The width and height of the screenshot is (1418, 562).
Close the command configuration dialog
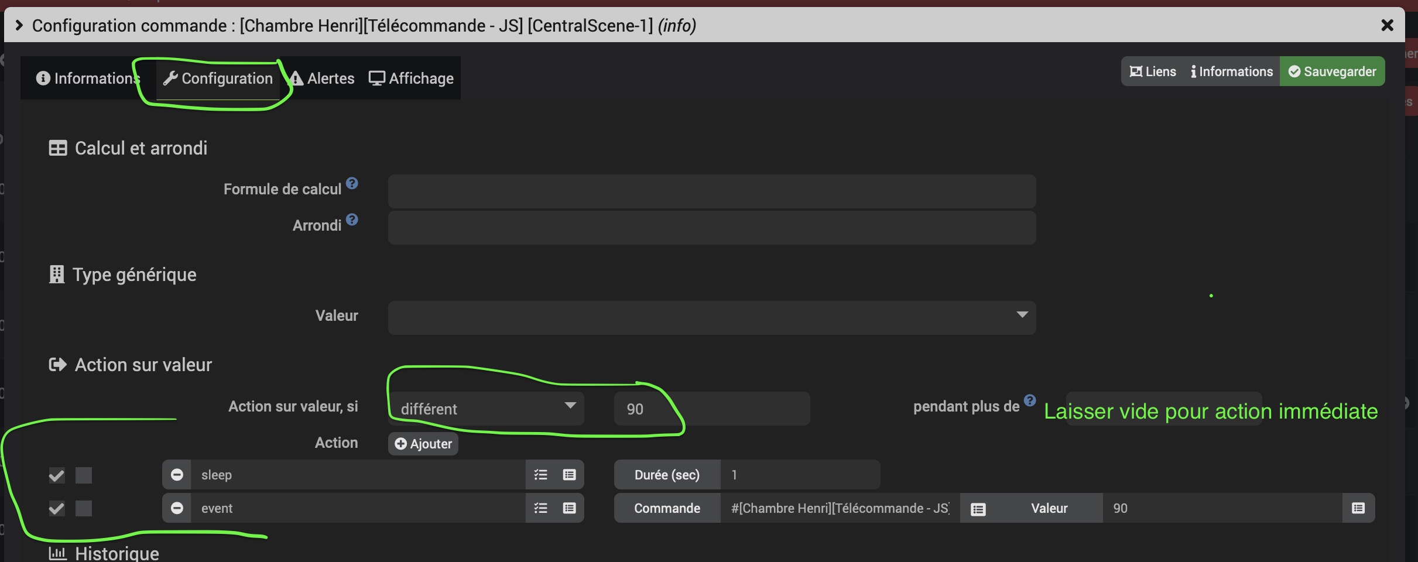click(1387, 25)
